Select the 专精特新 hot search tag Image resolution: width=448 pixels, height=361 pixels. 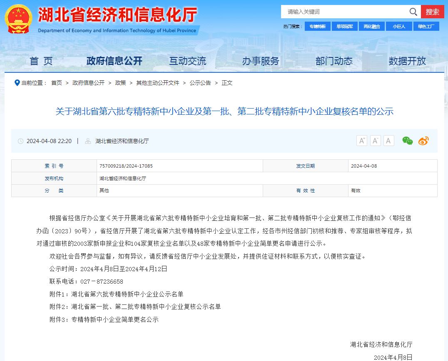click(x=318, y=26)
